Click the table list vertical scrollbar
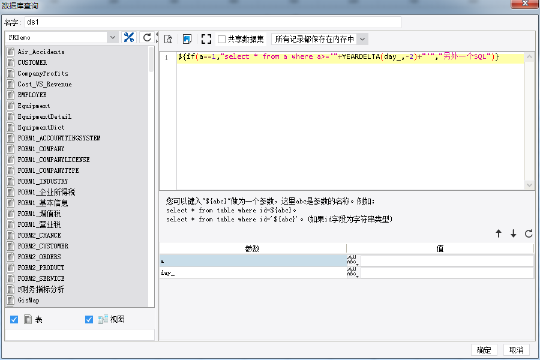This screenshot has width=540, height=360. [x=151, y=180]
